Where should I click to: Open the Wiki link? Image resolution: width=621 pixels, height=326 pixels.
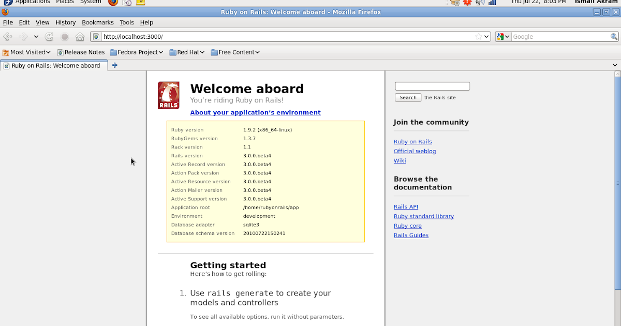pyautogui.click(x=400, y=160)
